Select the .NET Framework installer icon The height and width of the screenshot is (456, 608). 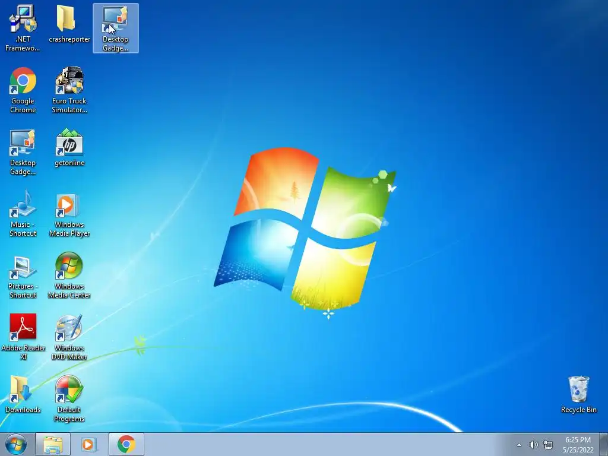click(23, 28)
